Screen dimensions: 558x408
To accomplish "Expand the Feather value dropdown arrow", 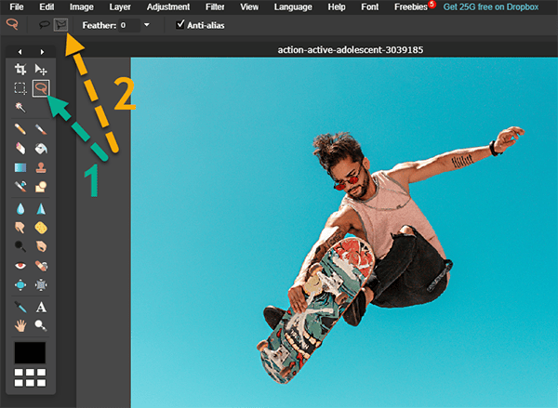I will click(x=147, y=25).
